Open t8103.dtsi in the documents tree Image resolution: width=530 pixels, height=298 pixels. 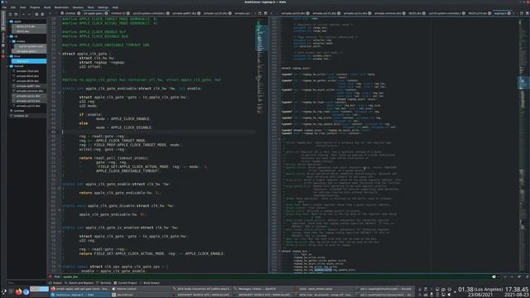(29, 31)
